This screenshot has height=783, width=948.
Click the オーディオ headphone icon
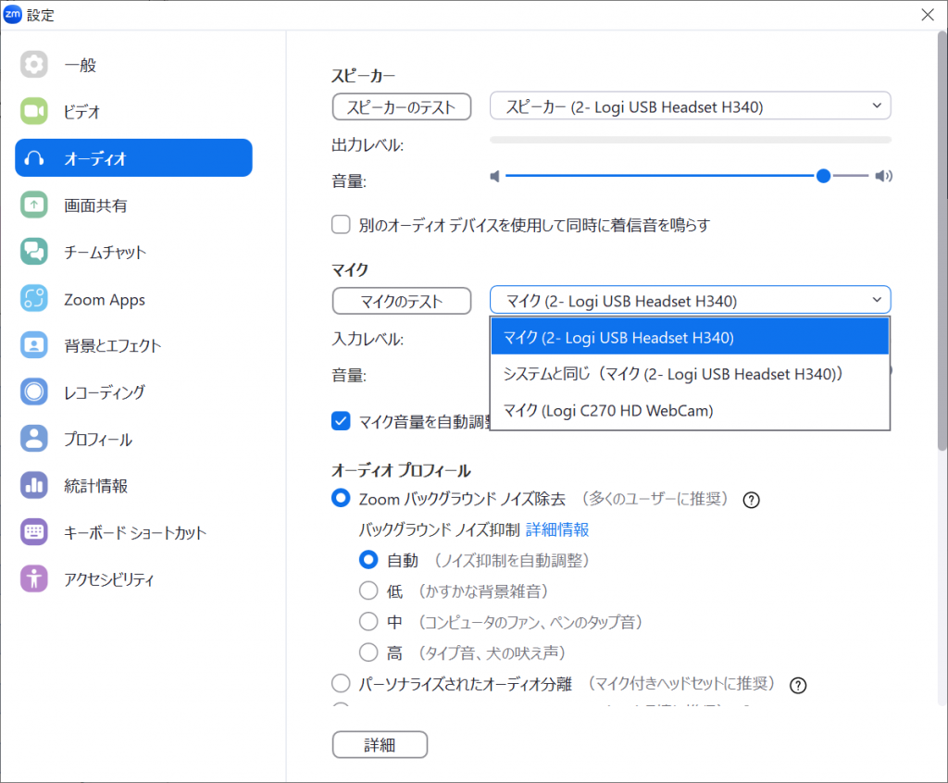34,158
